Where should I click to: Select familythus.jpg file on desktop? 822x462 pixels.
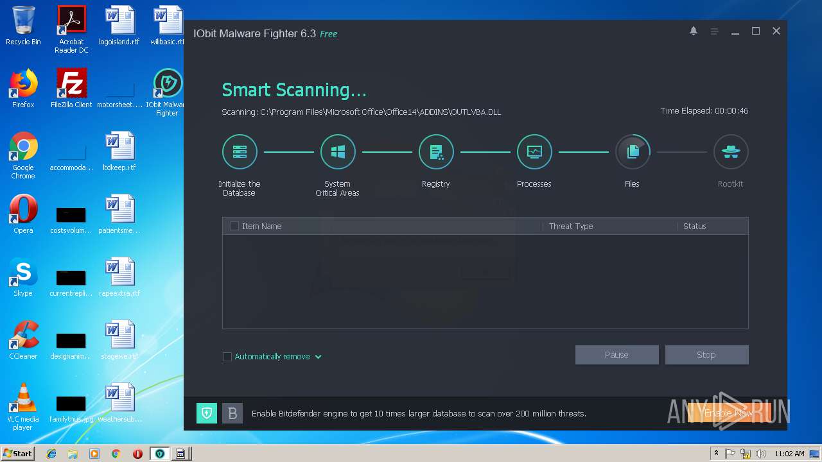[x=71, y=408]
